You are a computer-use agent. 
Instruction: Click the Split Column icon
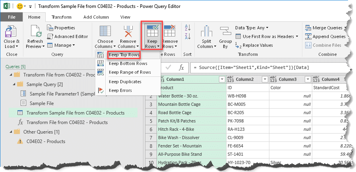206,31
